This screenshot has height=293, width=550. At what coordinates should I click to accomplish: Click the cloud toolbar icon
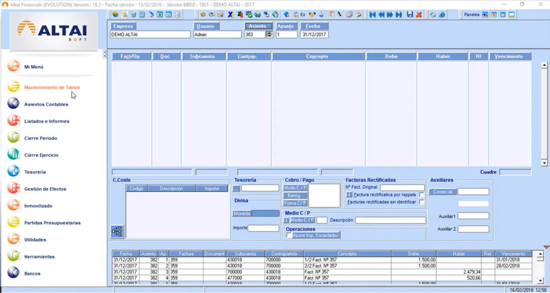[433, 15]
